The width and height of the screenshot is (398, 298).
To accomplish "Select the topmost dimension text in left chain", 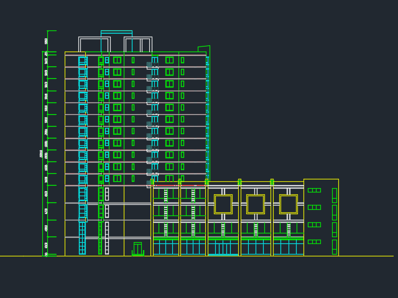I will [x=46, y=41].
